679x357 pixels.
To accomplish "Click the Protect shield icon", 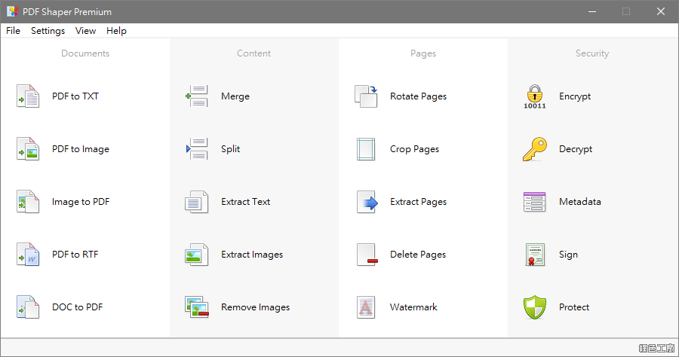I will (535, 307).
